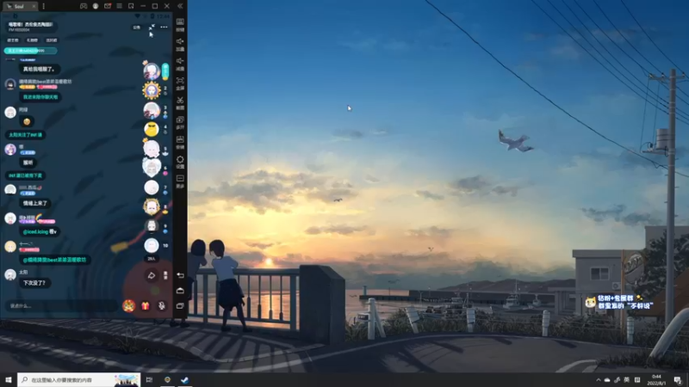Open seat 8 gold-framed avatar
689x387 pixels.
[152, 206]
